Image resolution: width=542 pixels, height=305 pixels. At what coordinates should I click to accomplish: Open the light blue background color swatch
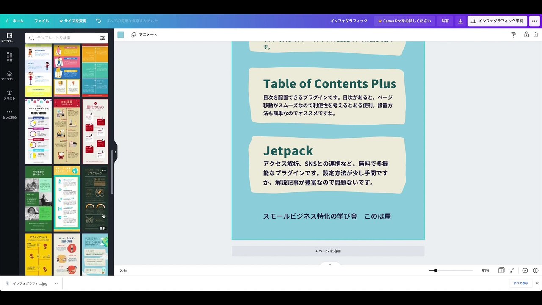point(121,35)
